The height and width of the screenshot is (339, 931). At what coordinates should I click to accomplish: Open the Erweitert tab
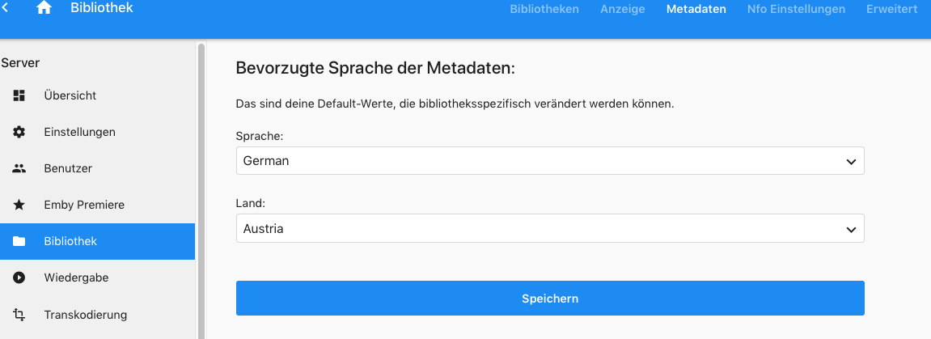point(892,9)
